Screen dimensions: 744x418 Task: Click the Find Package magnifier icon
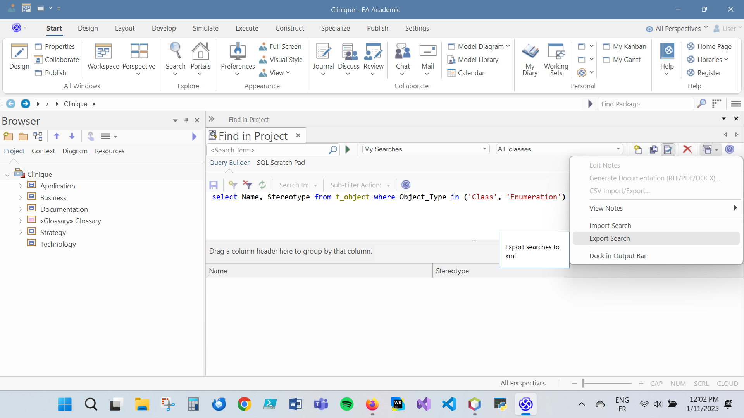click(x=701, y=104)
